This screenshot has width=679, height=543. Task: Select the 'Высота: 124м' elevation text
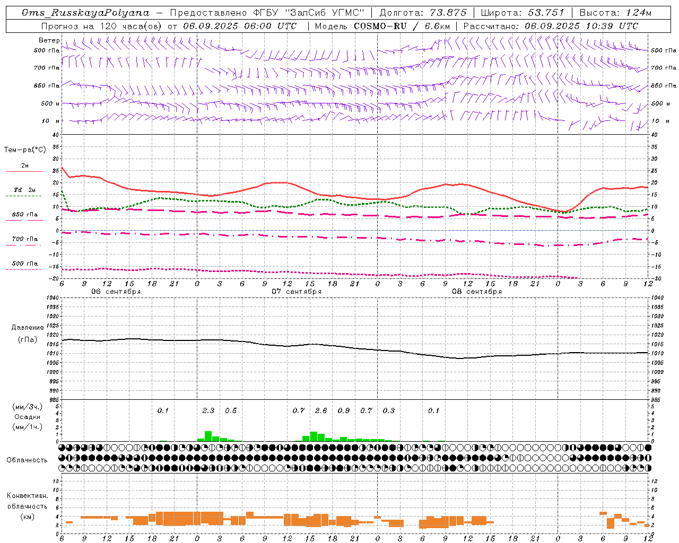(x=615, y=13)
